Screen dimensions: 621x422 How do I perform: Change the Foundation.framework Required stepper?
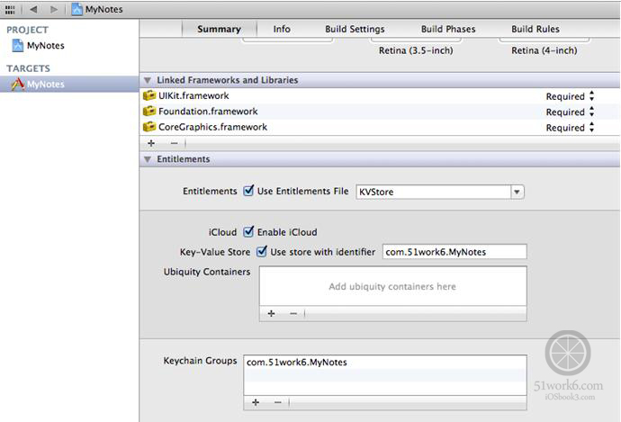coord(591,112)
